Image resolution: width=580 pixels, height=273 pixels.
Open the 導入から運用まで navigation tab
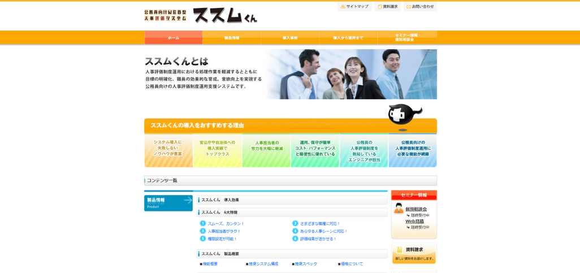(x=348, y=38)
